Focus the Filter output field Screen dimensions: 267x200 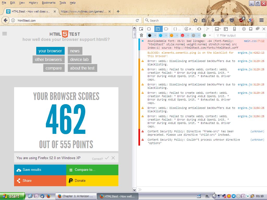pyautogui.click(x=240, y=35)
